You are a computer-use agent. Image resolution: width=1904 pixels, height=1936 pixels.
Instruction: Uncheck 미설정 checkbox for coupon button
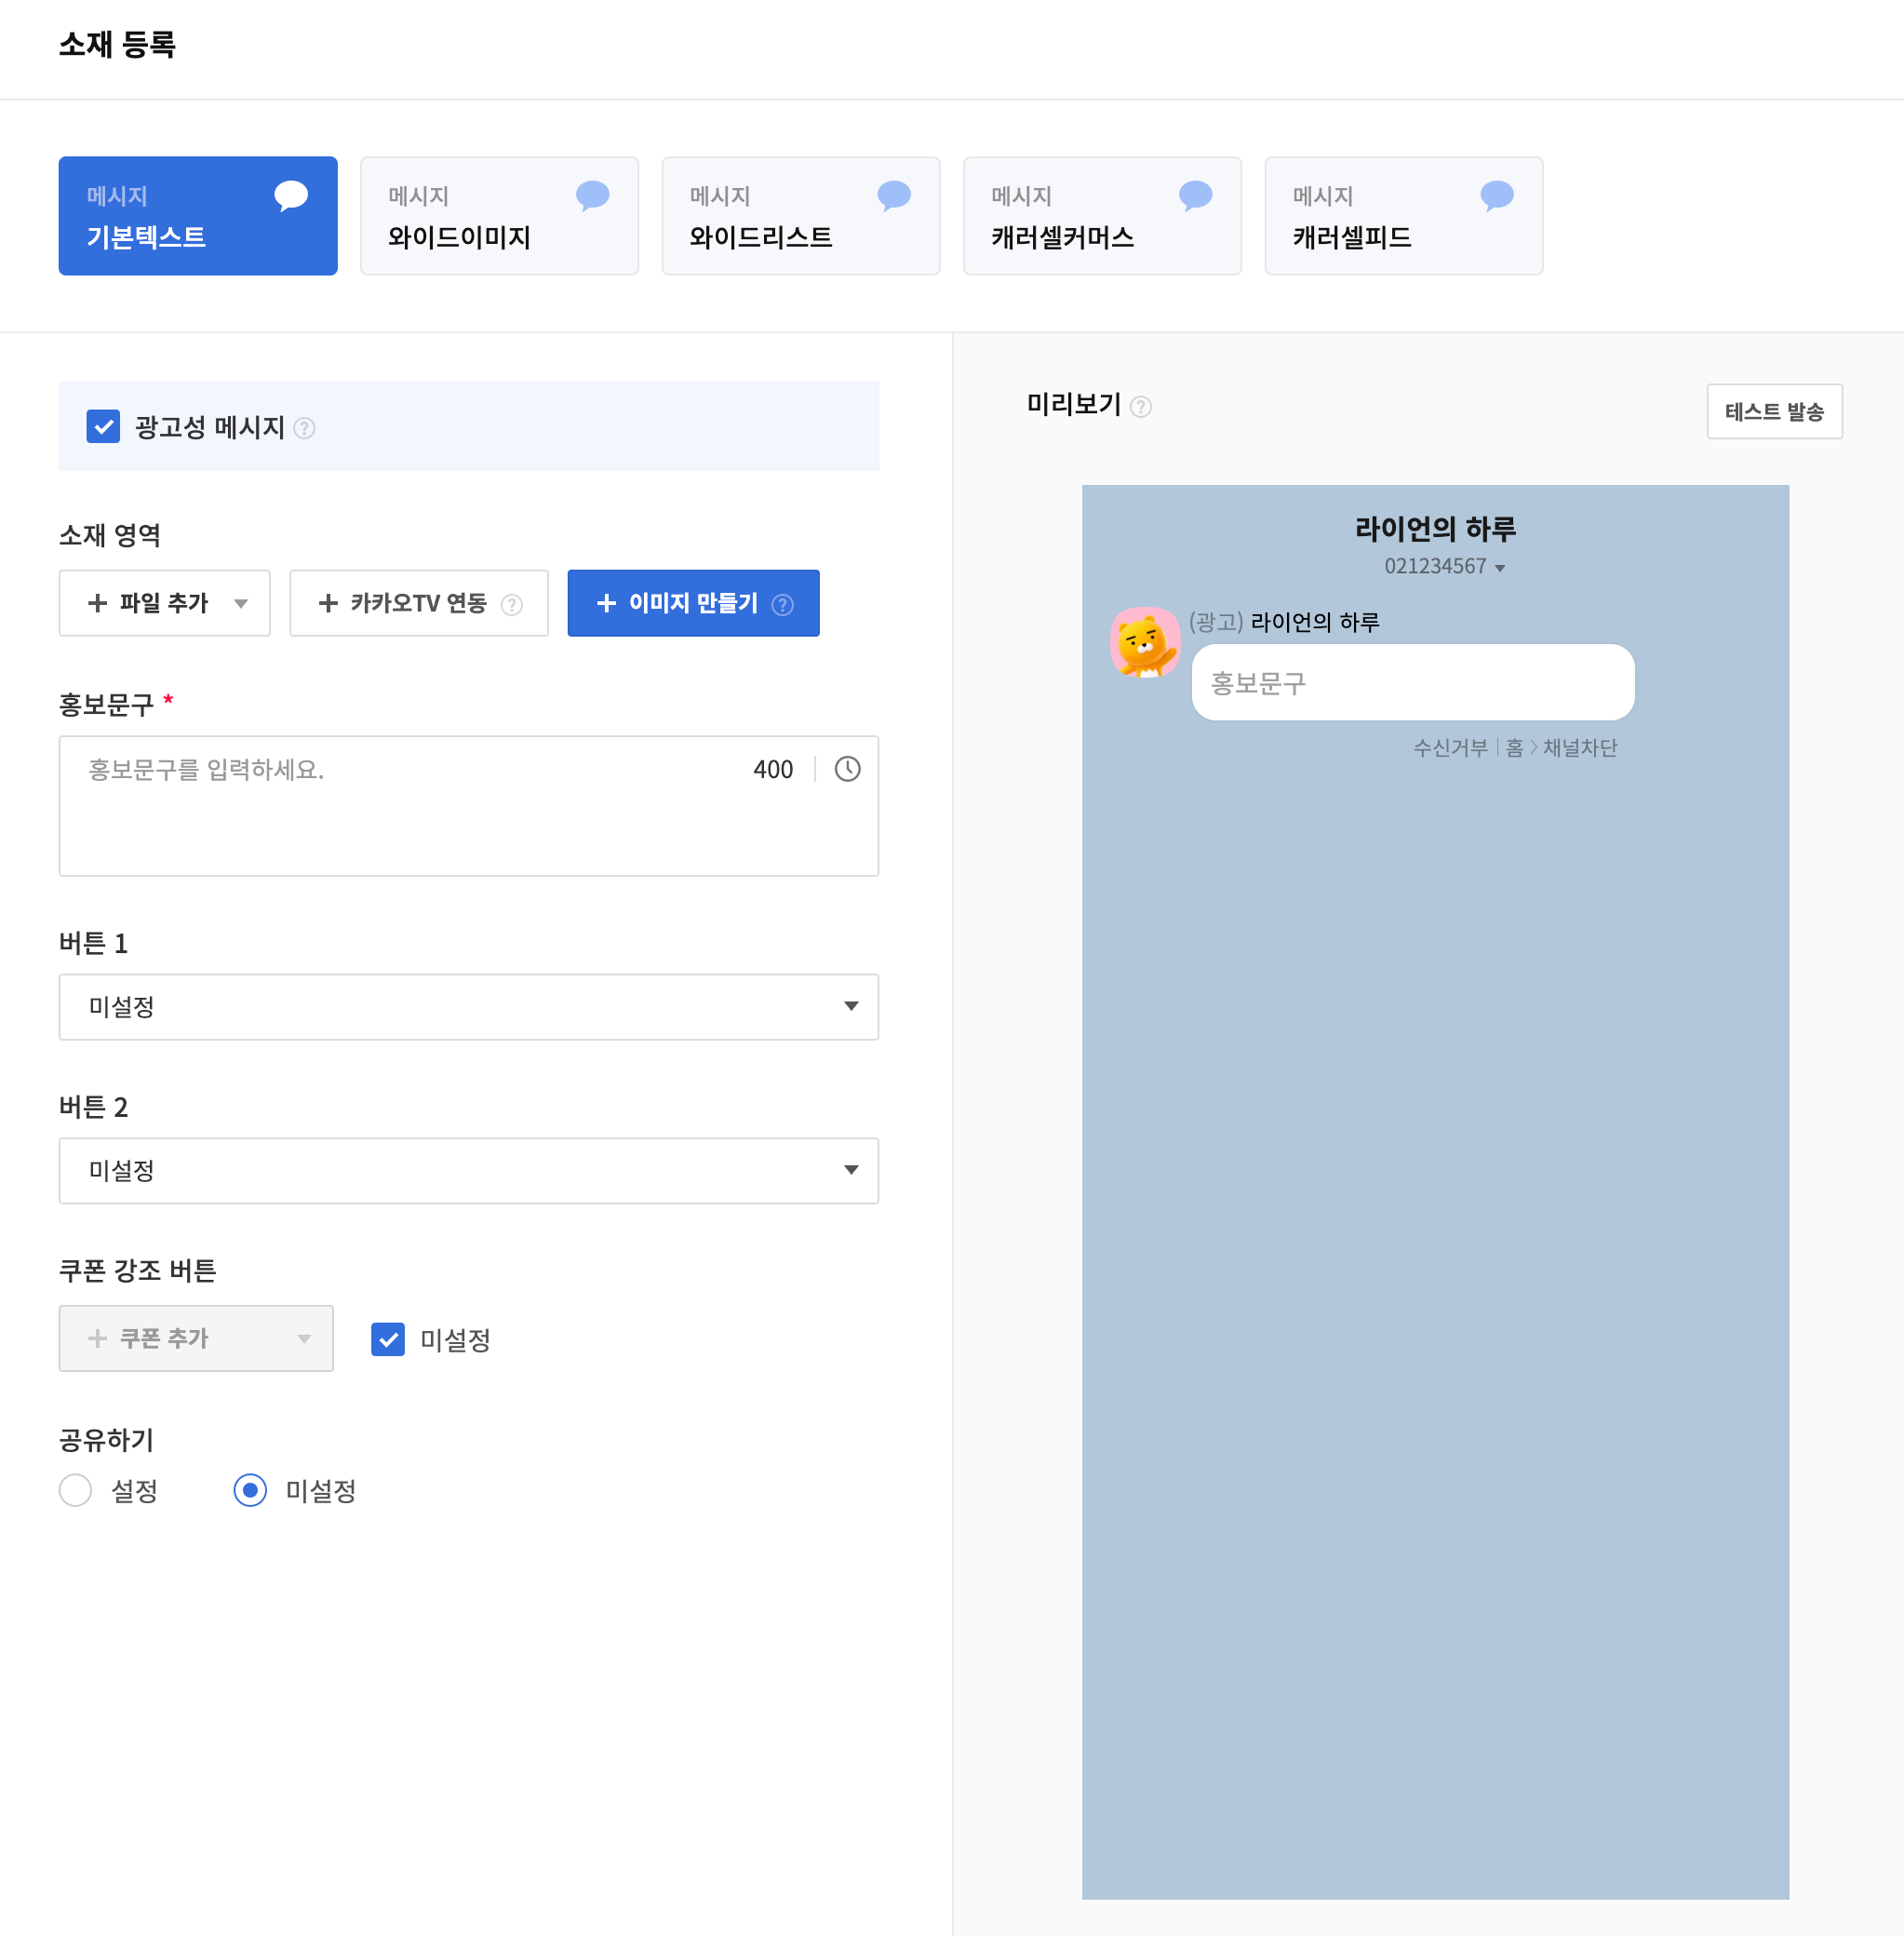coord(388,1339)
